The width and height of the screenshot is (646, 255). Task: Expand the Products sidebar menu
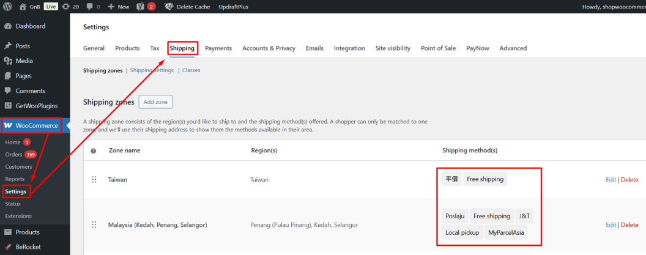[28, 232]
